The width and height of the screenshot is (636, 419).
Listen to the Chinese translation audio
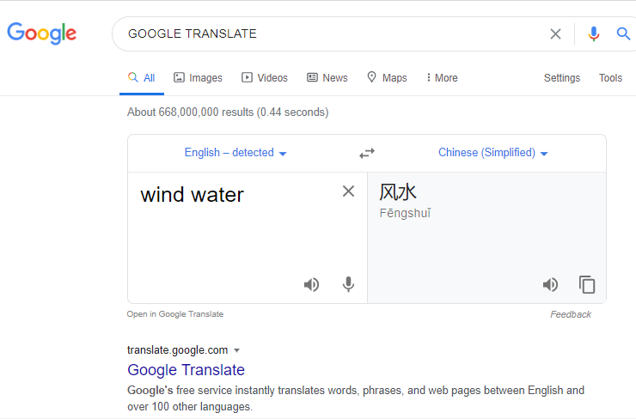click(x=550, y=284)
